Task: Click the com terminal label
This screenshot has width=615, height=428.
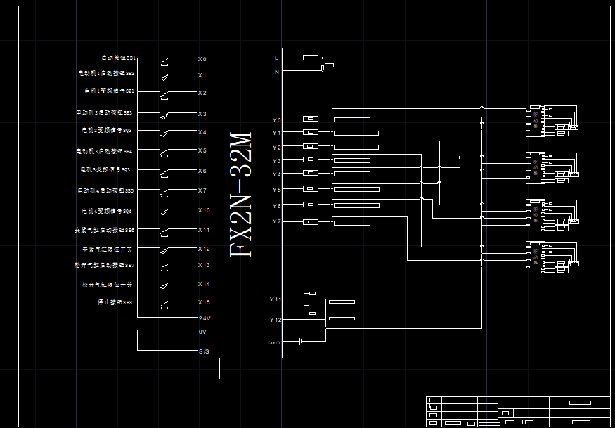Action: 274,342
